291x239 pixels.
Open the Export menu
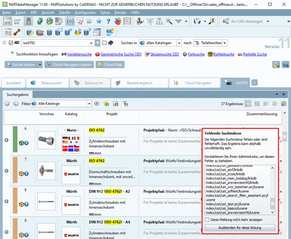pyautogui.click(x=21, y=12)
